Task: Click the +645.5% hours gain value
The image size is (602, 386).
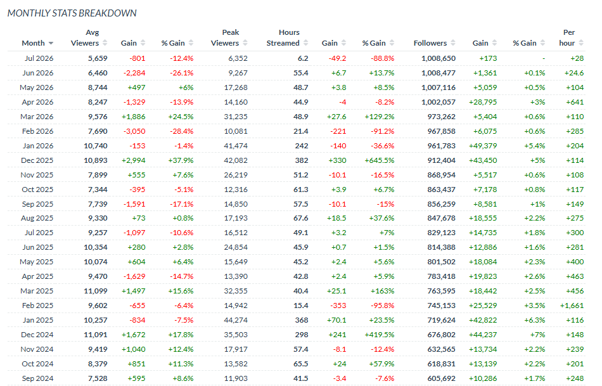Action: [x=380, y=160]
